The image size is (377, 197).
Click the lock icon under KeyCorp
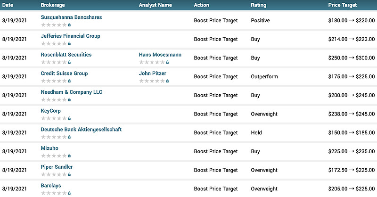[69, 118]
